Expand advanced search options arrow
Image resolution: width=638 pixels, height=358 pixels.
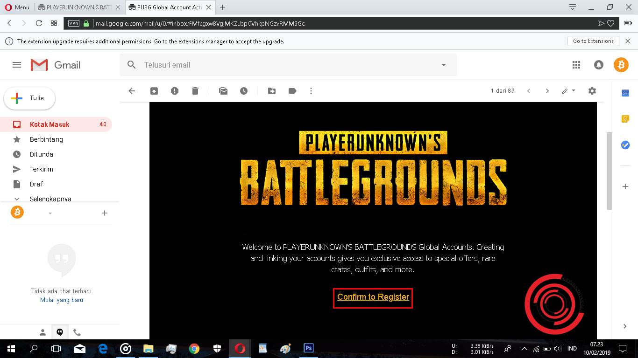[444, 65]
